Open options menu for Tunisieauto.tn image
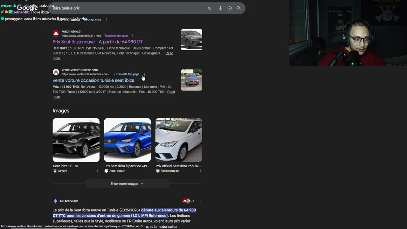407x229 pixels. [200, 171]
